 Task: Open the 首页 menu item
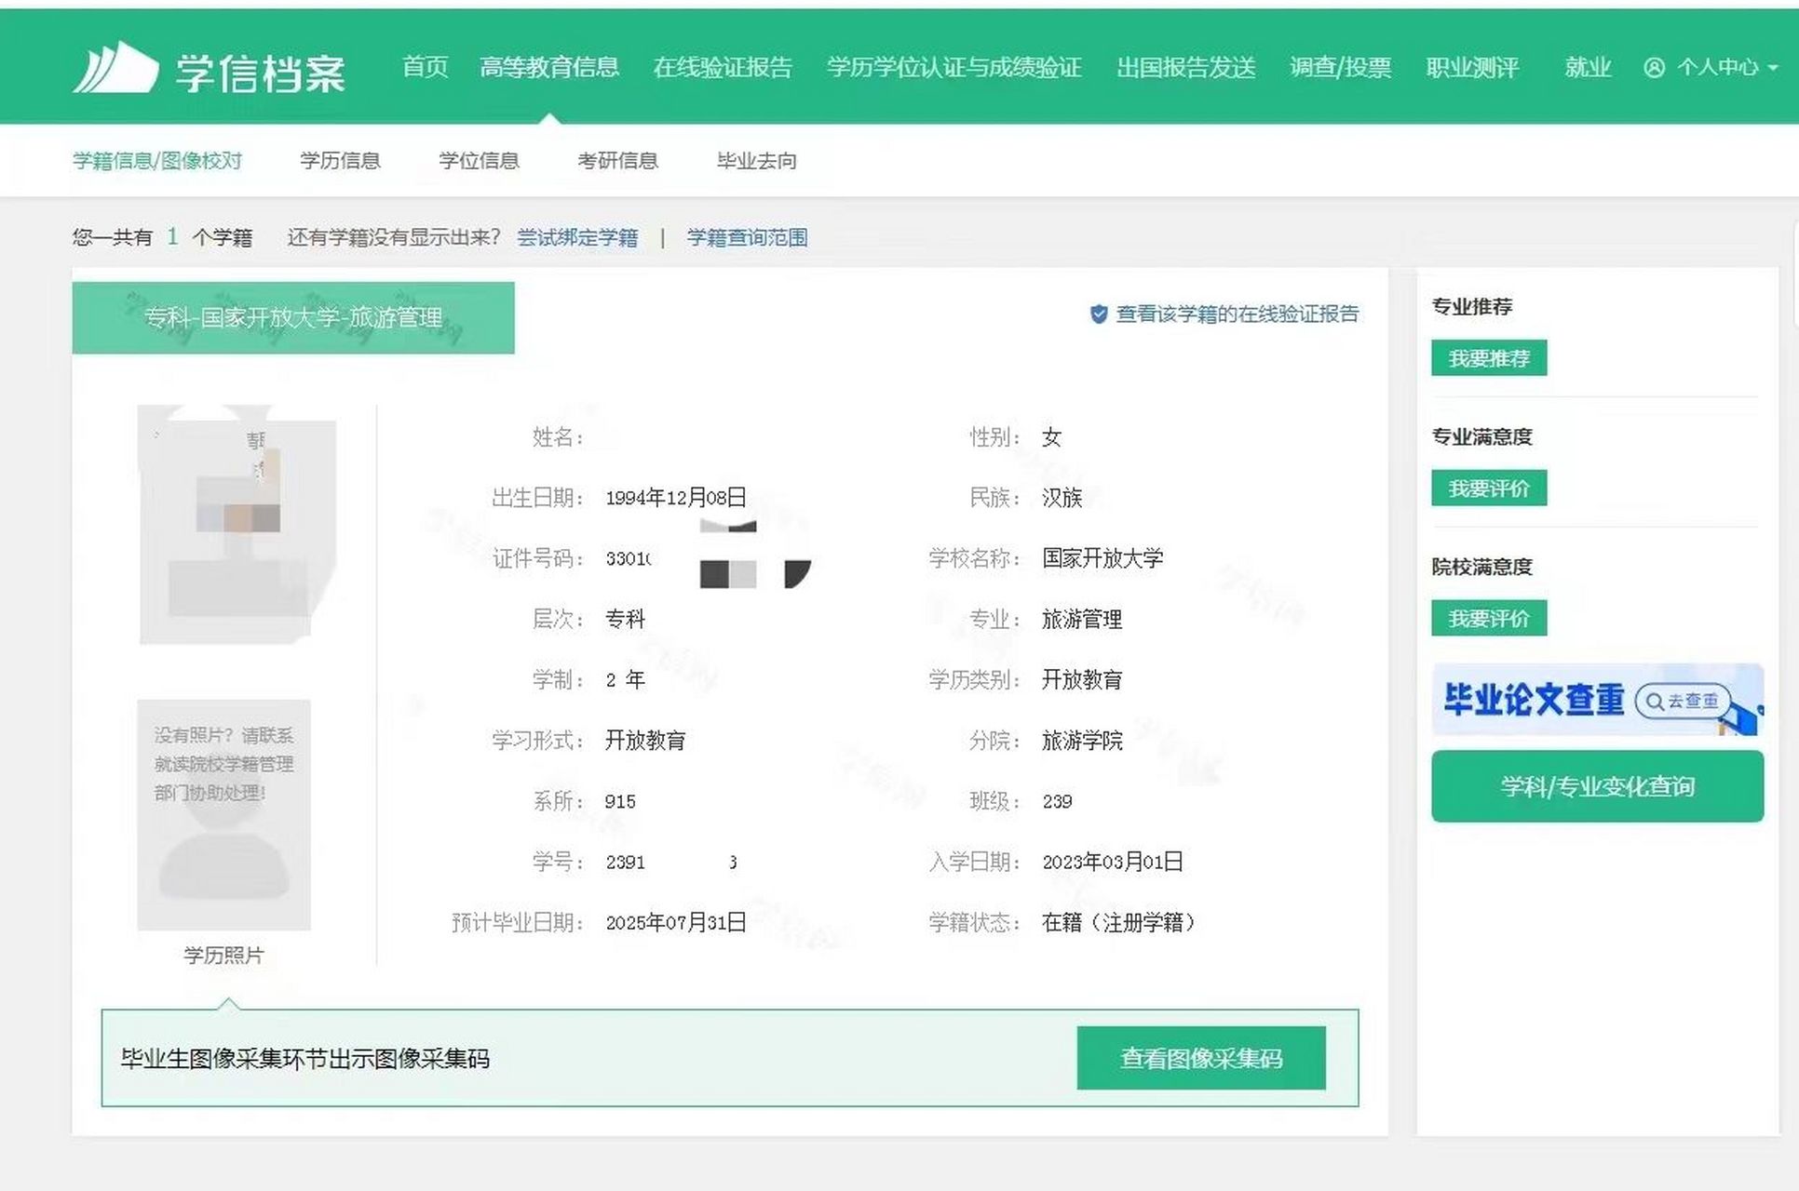click(x=425, y=68)
